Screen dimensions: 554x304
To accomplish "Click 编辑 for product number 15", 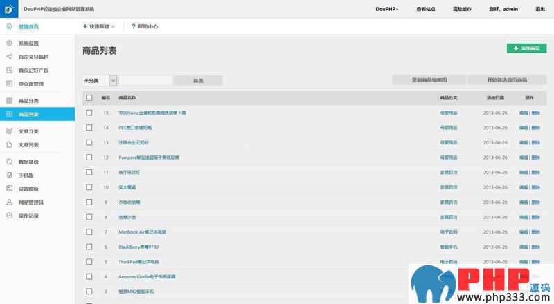I will click(x=524, y=113).
